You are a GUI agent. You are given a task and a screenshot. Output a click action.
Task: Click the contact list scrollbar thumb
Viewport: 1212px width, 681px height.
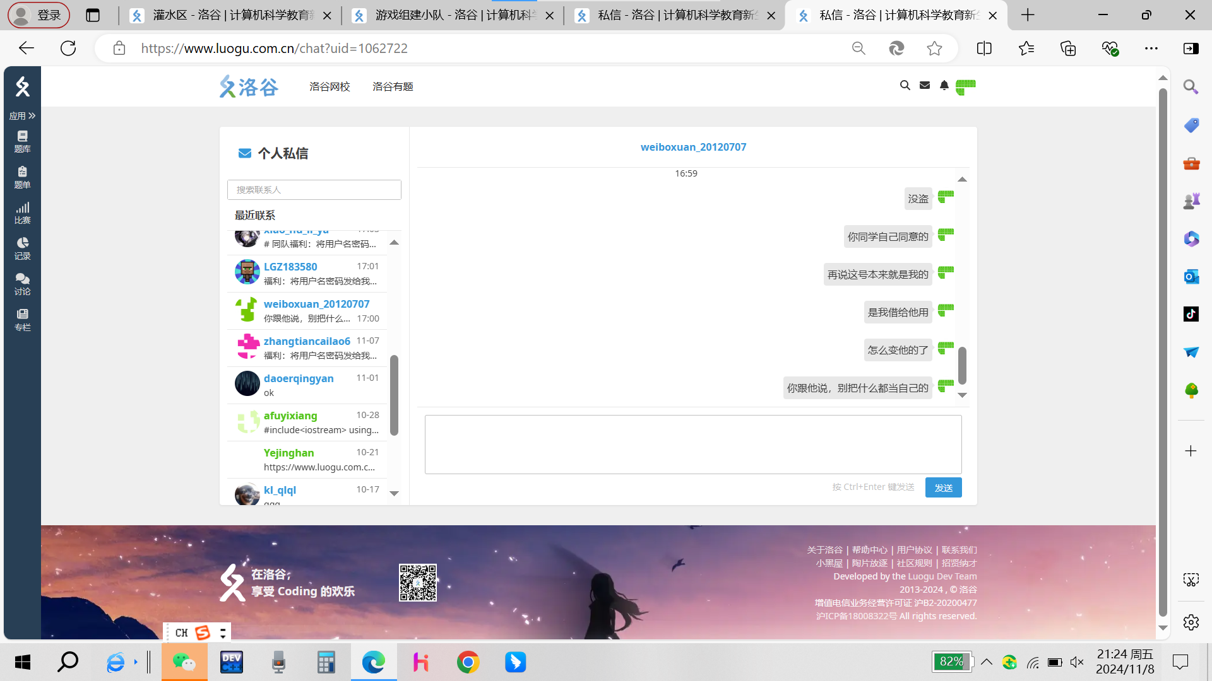(x=394, y=395)
